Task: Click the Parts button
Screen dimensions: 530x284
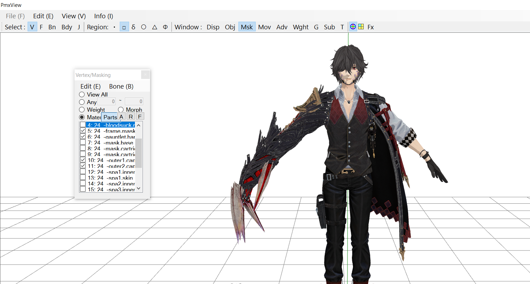Action: coord(110,117)
